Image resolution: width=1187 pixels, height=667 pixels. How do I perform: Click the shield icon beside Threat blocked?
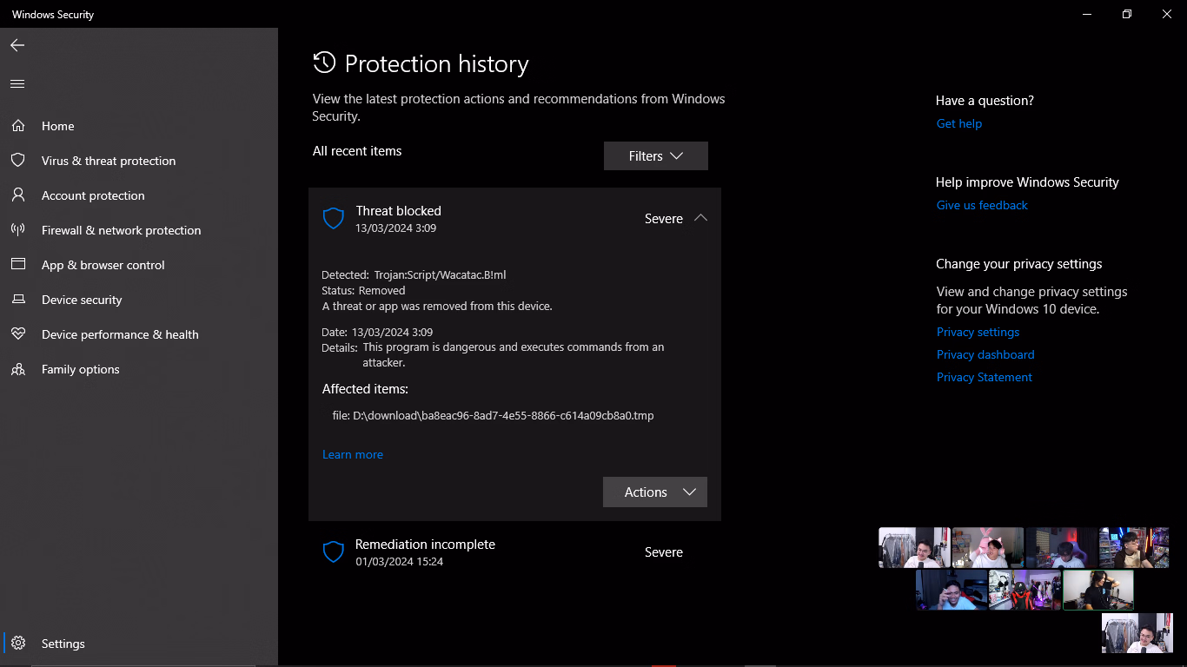(334, 219)
